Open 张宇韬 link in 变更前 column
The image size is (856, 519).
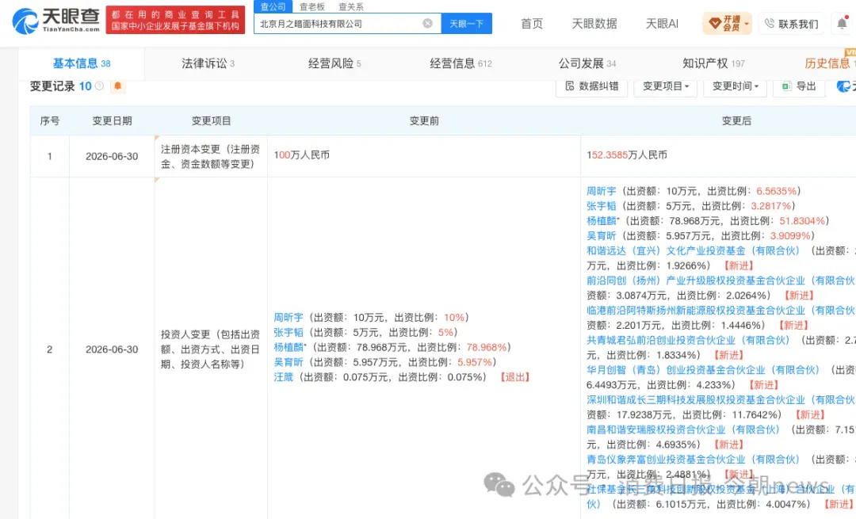tap(289, 332)
